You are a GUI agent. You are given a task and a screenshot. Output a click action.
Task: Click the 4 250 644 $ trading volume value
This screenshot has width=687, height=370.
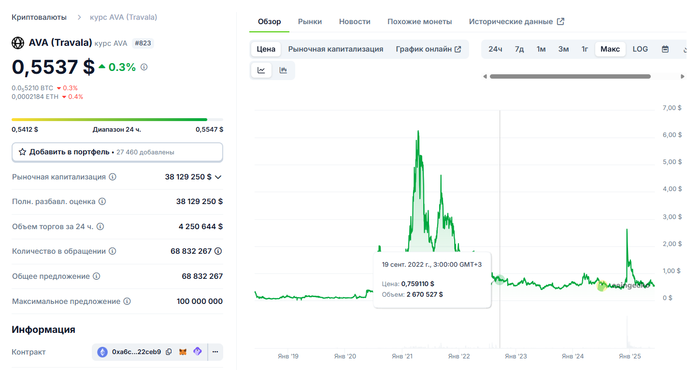tap(200, 227)
